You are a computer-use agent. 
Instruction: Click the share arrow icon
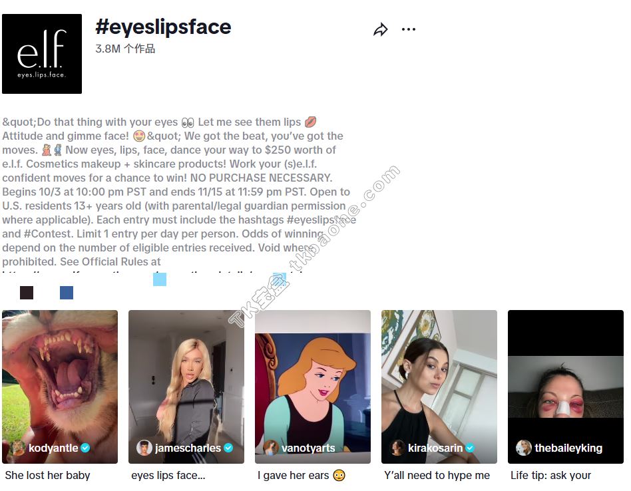[380, 29]
